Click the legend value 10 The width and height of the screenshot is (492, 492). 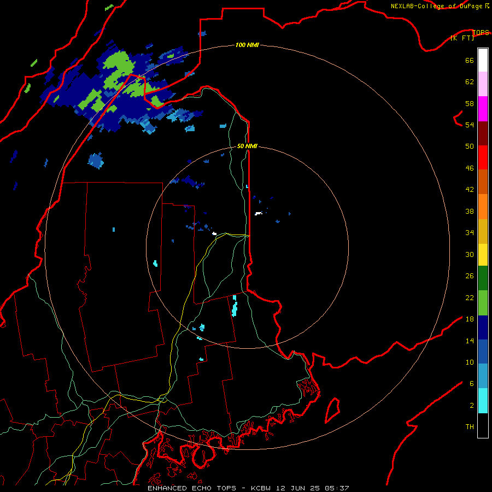470,362
